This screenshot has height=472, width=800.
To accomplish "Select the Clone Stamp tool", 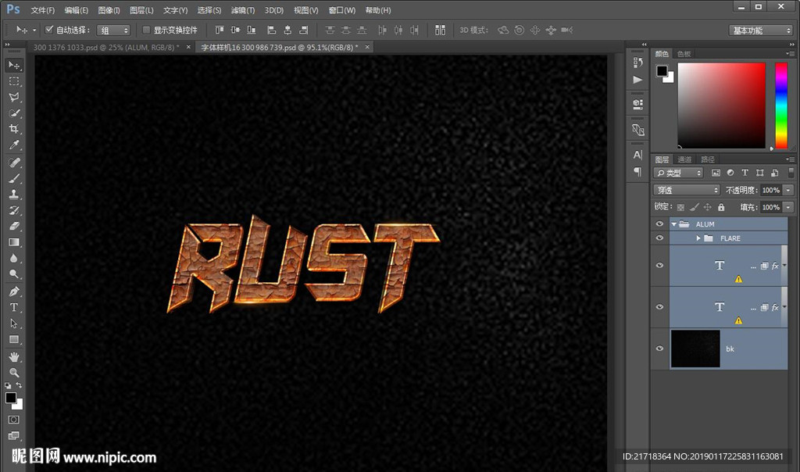I will click(x=14, y=194).
